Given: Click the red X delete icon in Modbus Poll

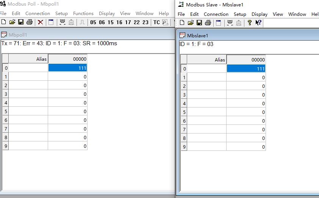Looking at the screenshot, I should pos(41,22).
